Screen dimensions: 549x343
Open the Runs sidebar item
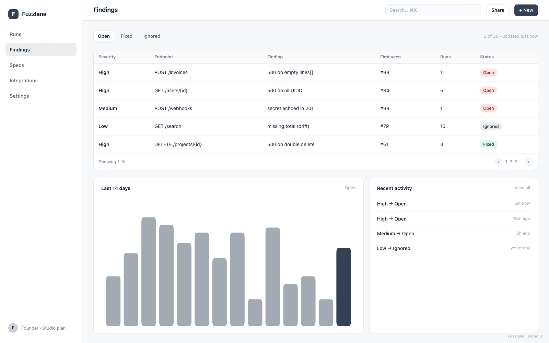(x=41, y=34)
